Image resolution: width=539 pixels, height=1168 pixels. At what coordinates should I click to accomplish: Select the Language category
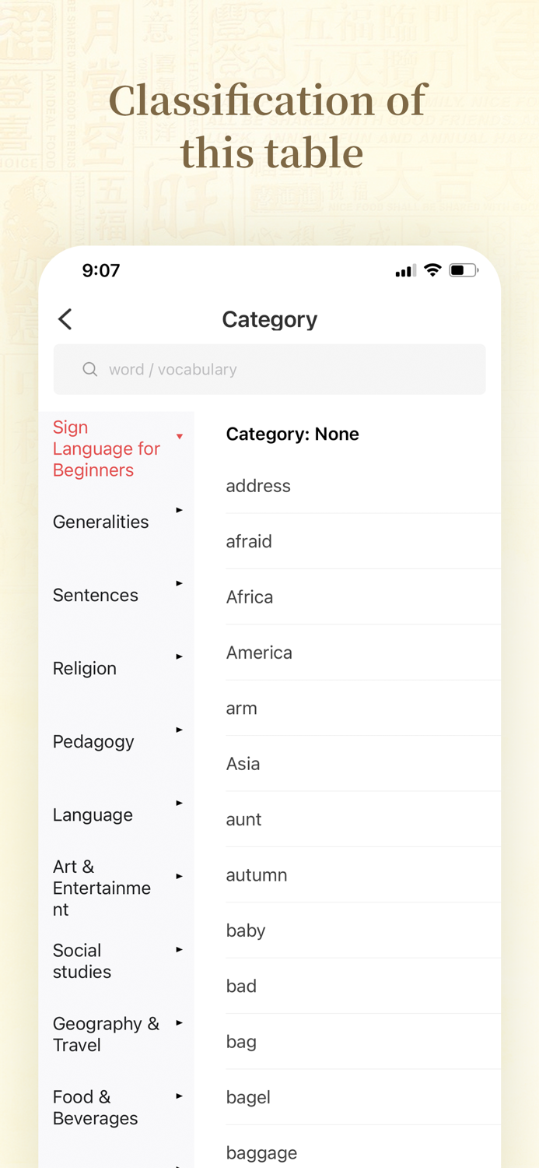[93, 814]
